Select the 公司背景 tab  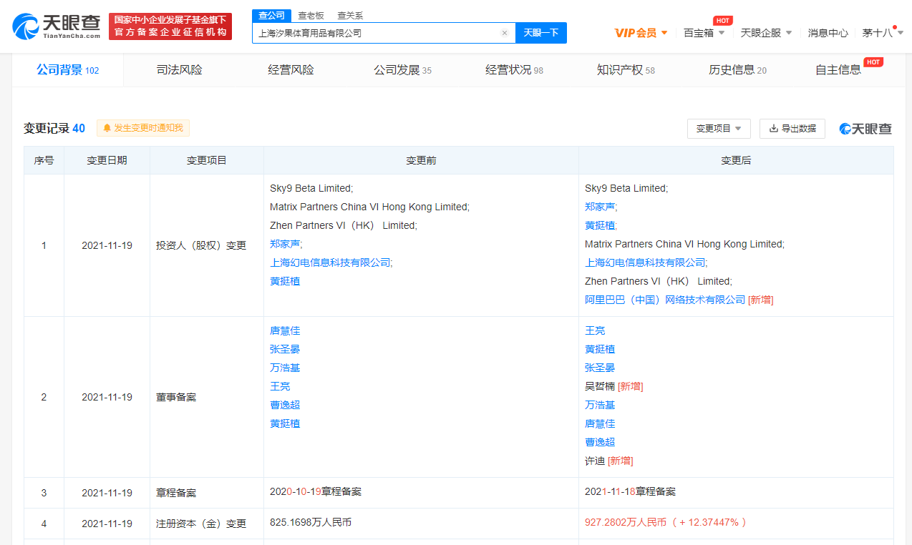(67, 70)
